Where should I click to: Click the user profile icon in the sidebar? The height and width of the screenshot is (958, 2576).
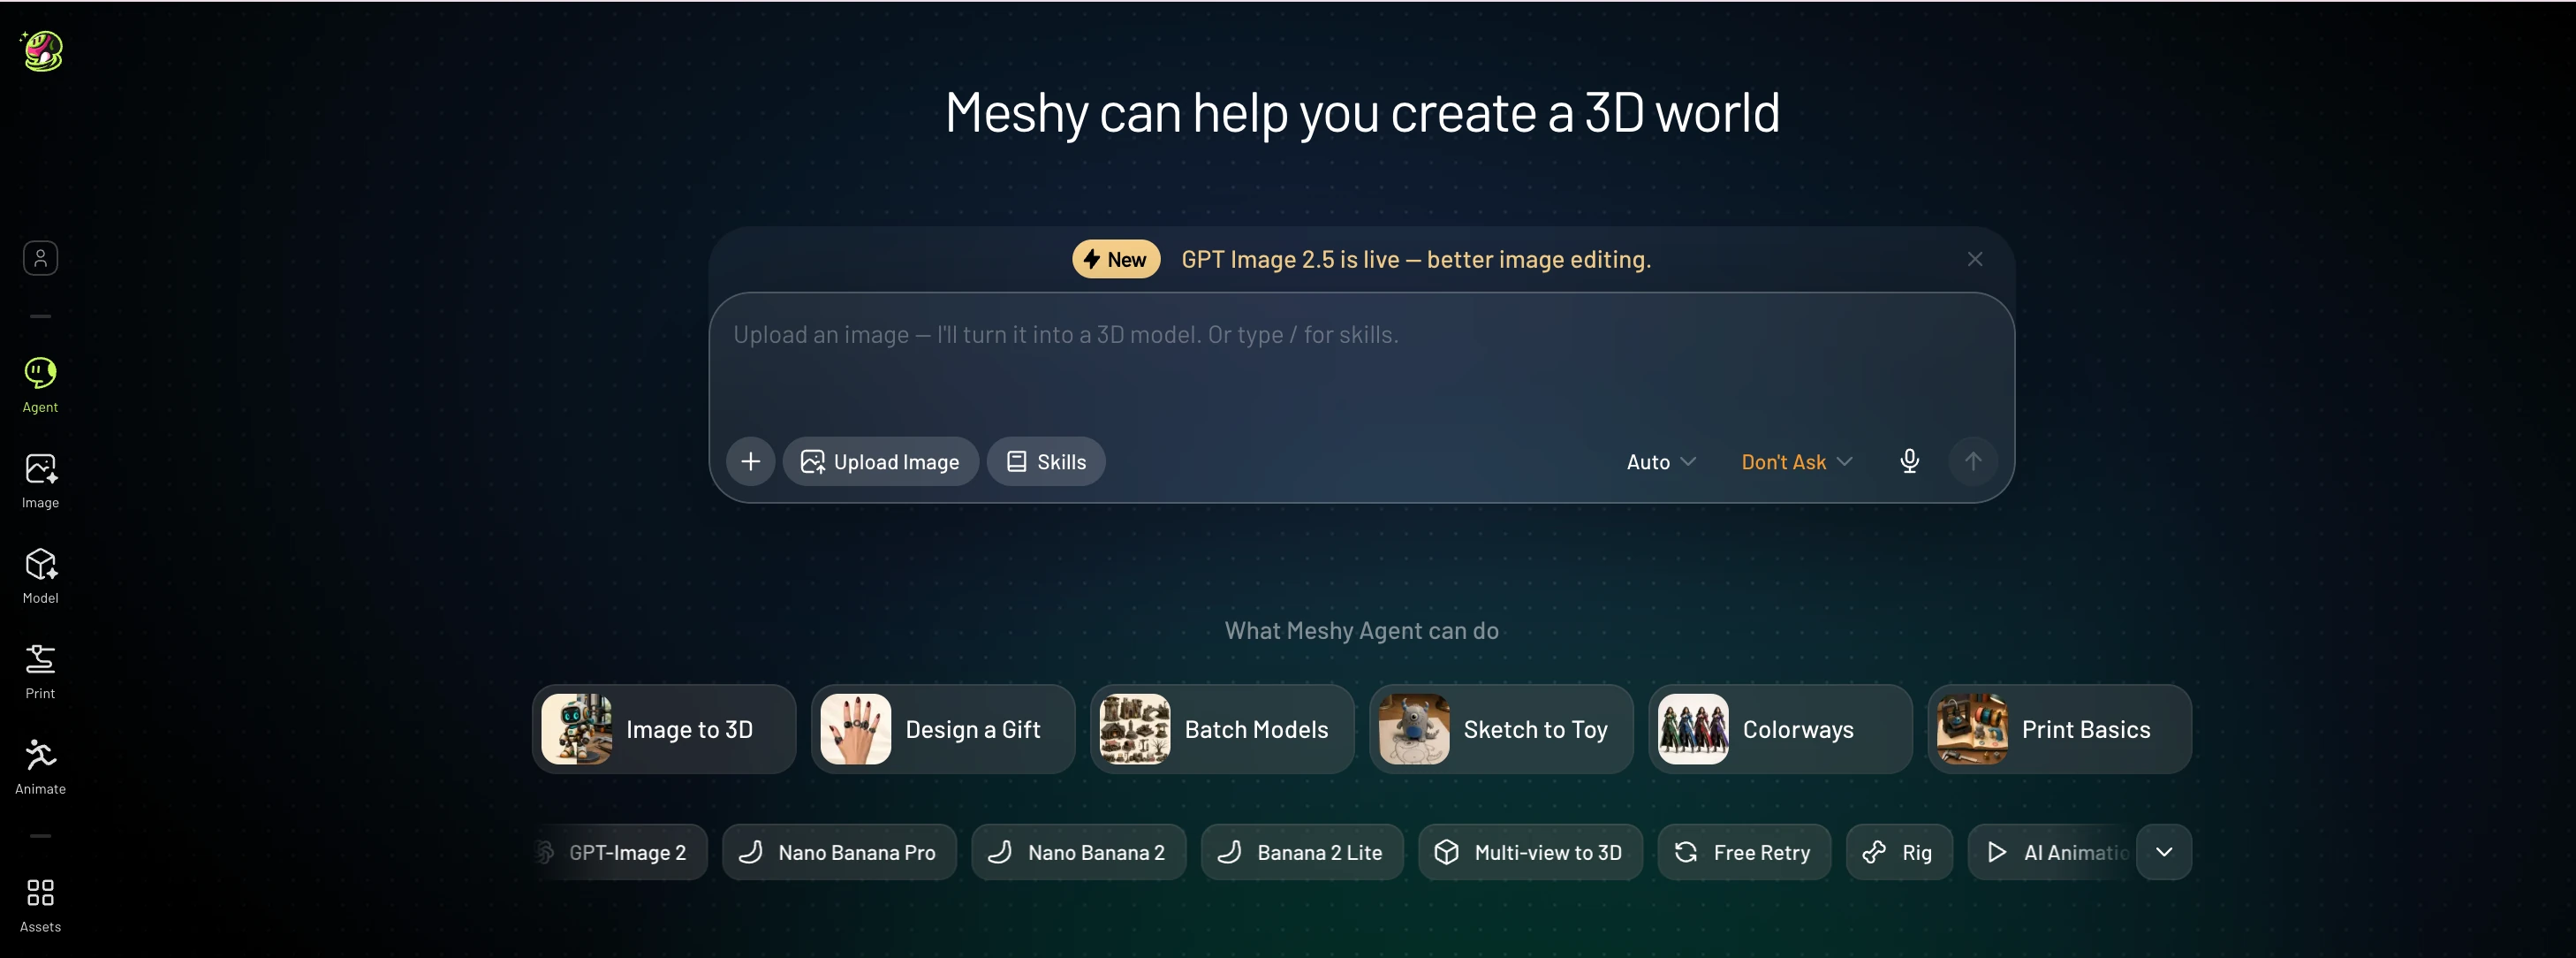tap(40, 258)
